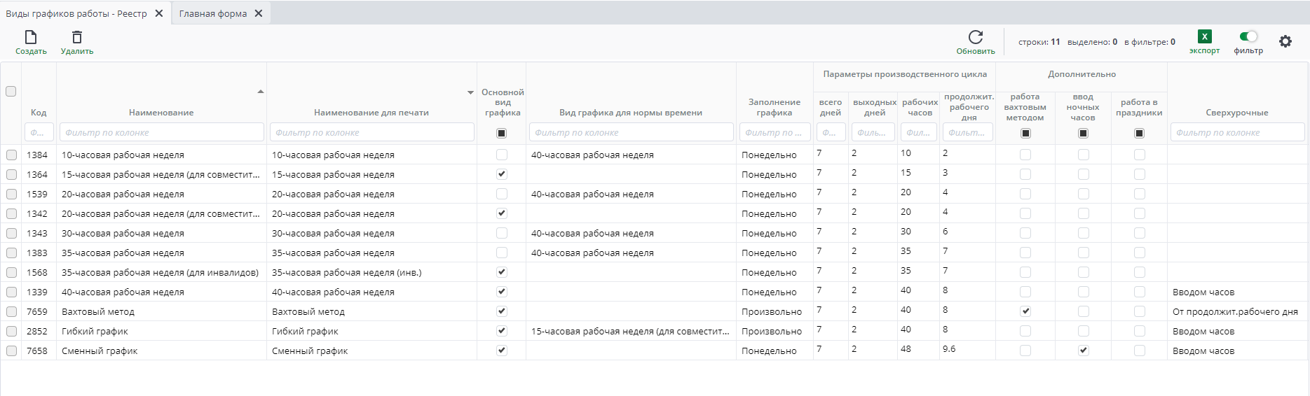Switch to the Главная форма tab
This screenshot has width=1310, height=396.
[x=212, y=13]
